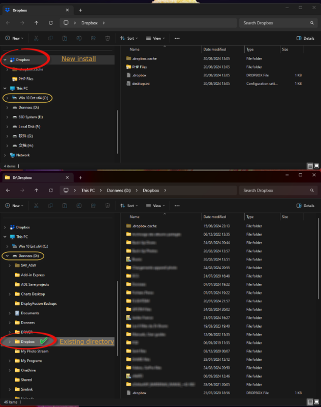321x407 pixels.
Task: Click Up arrow in D:\Dropbox window
Action: (x=36, y=190)
